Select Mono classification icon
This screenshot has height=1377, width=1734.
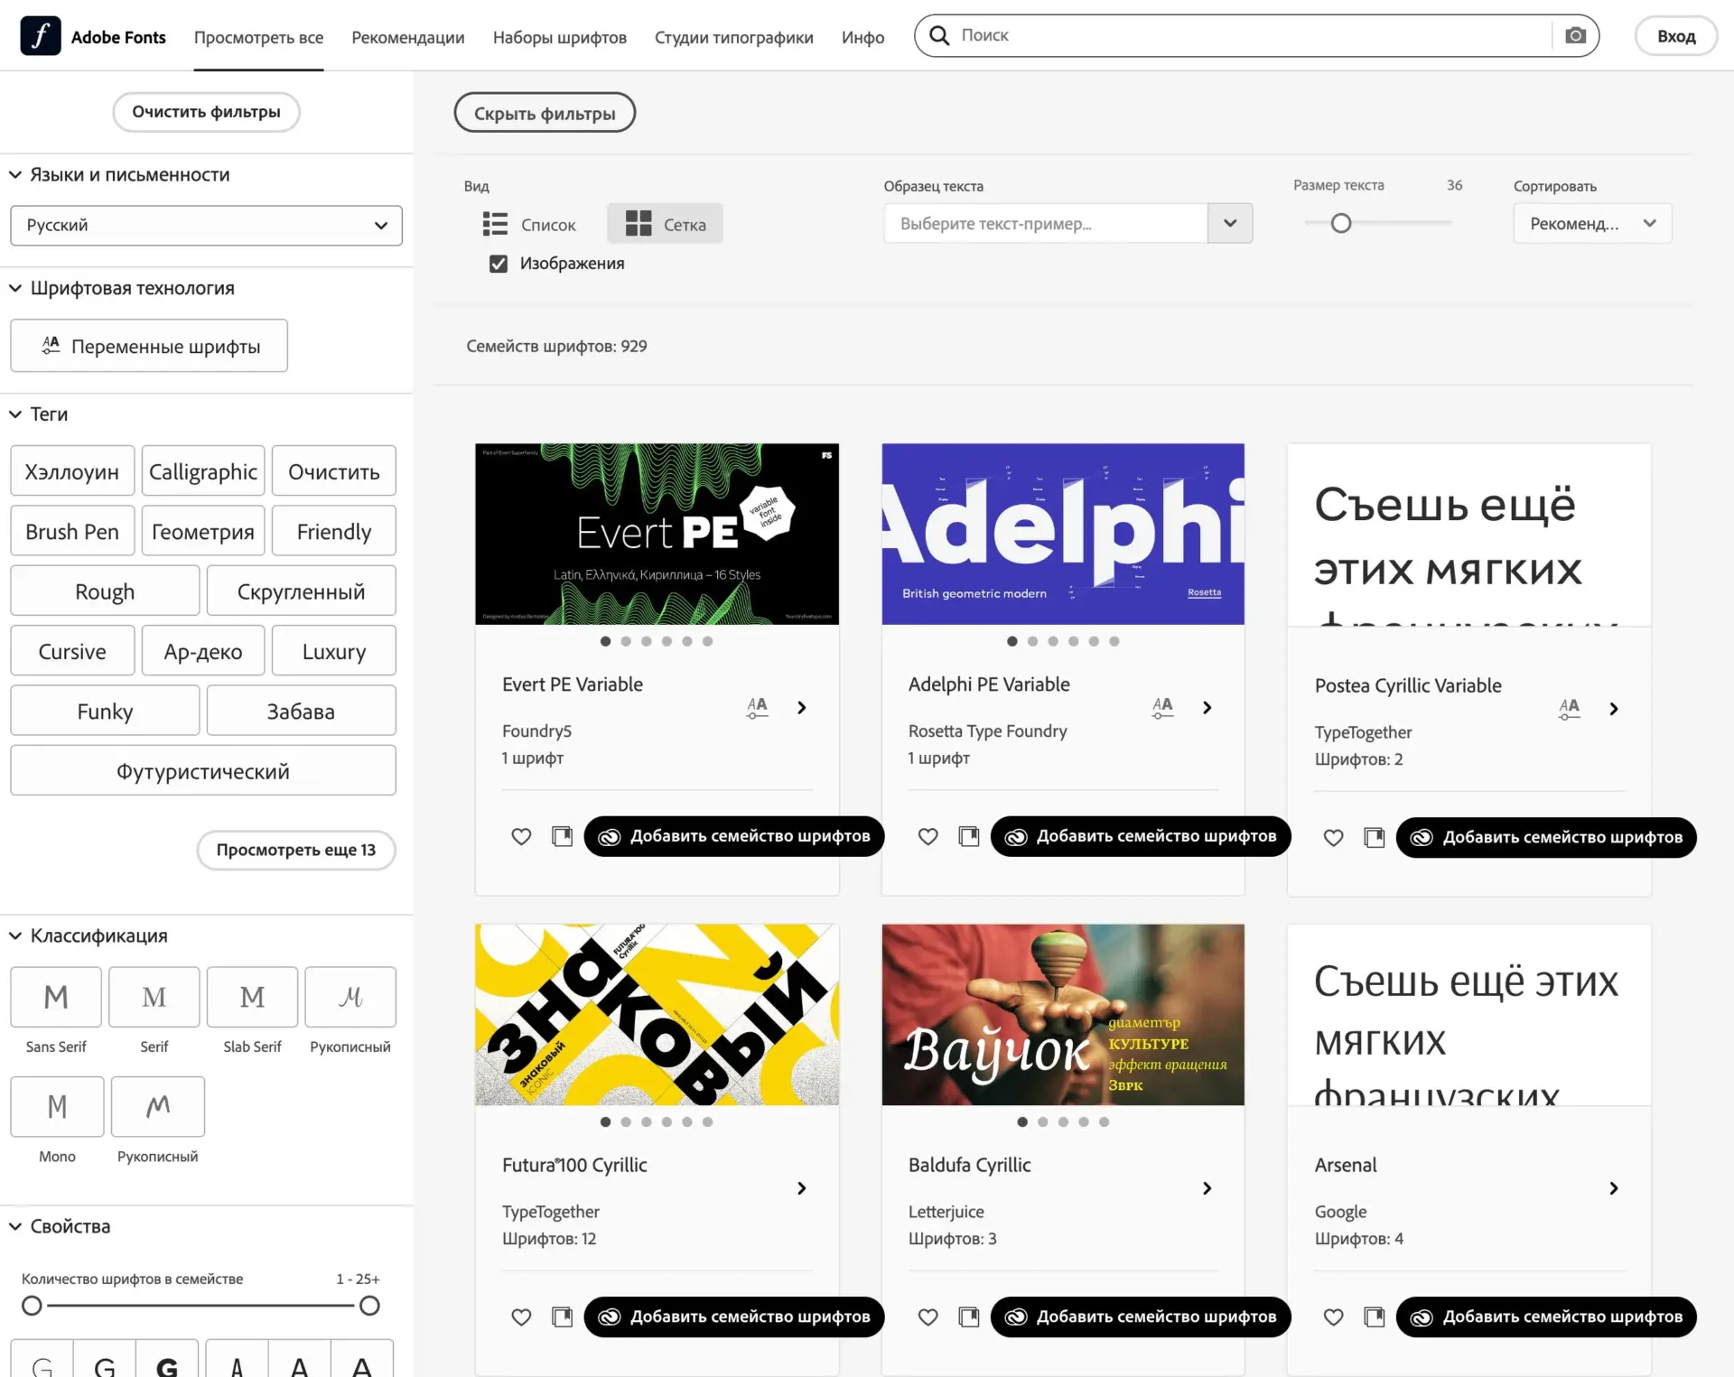[57, 1106]
